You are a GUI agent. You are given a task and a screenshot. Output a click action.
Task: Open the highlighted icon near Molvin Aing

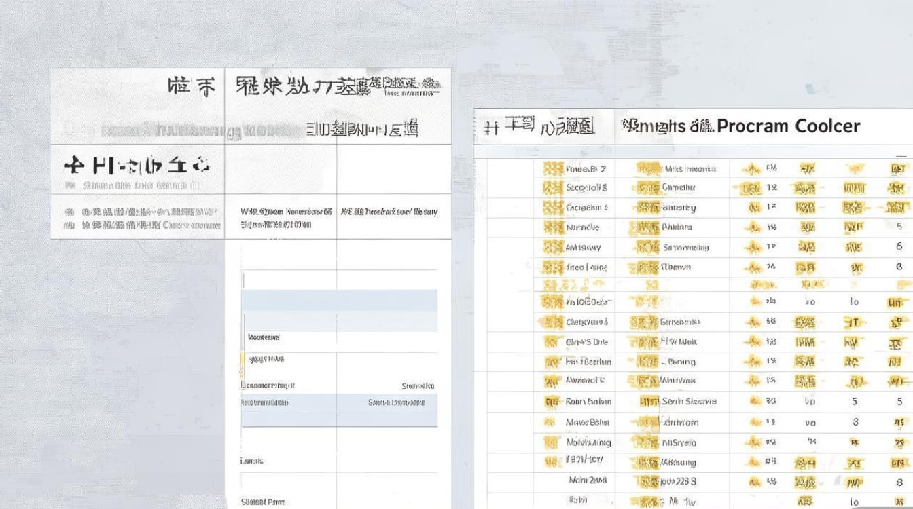549,442
